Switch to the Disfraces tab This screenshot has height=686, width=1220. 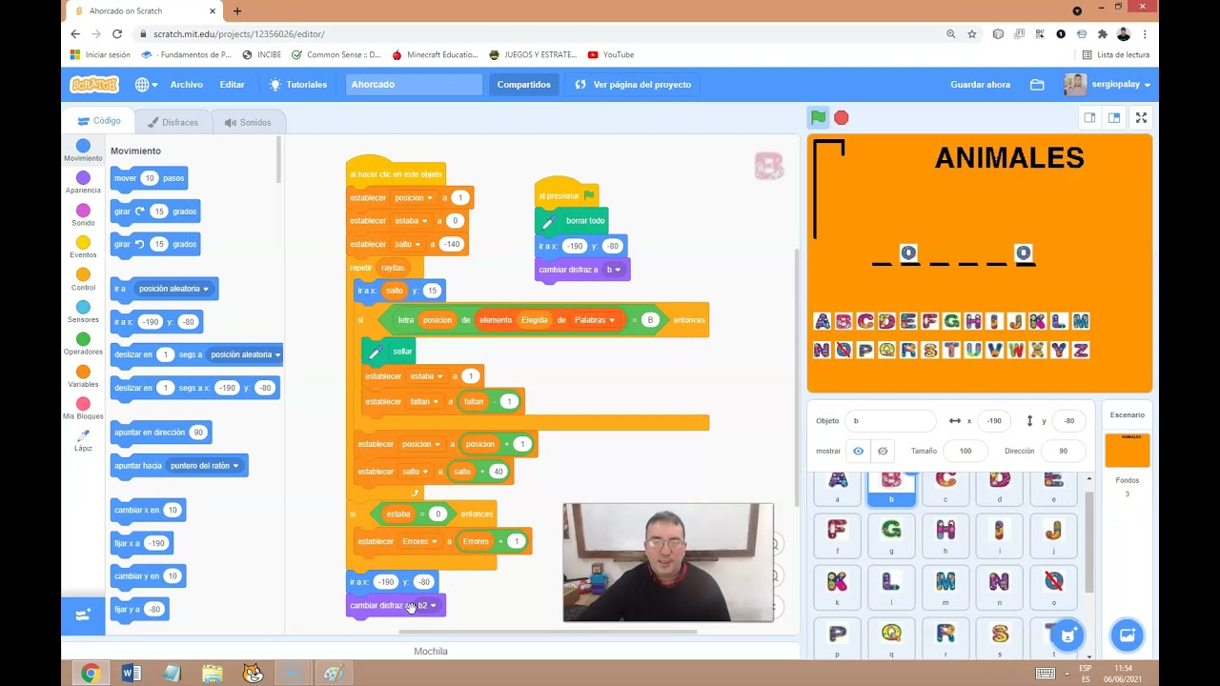(x=173, y=122)
